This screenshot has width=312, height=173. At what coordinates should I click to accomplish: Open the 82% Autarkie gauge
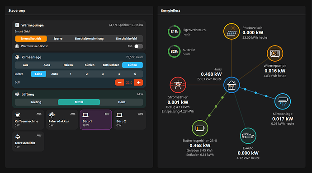174,51
